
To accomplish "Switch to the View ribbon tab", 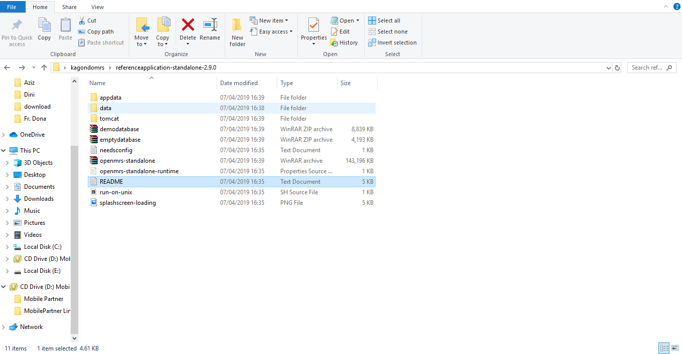I will 98,7.
